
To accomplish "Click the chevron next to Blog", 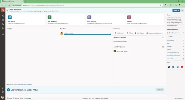I will click(x=183, y=43).
